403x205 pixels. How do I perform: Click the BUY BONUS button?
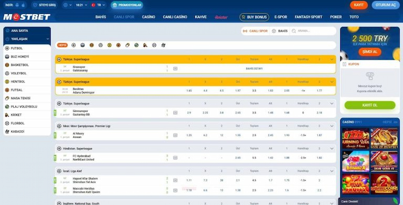pos(254,17)
